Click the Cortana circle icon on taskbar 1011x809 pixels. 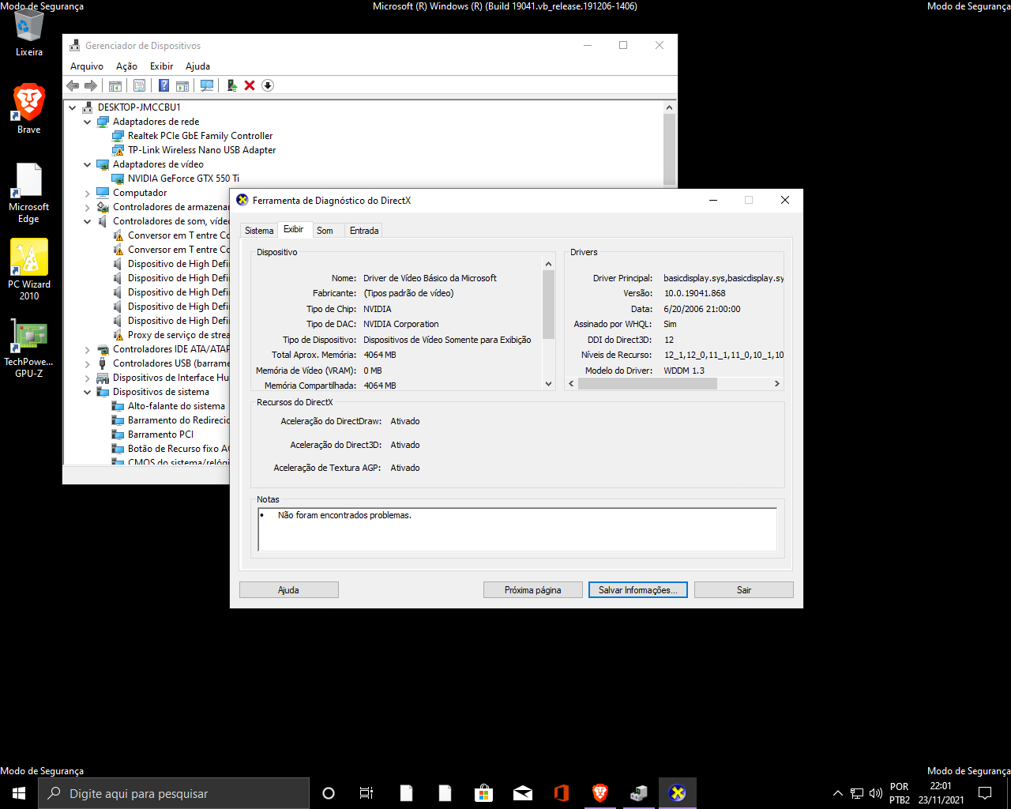[329, 793]
